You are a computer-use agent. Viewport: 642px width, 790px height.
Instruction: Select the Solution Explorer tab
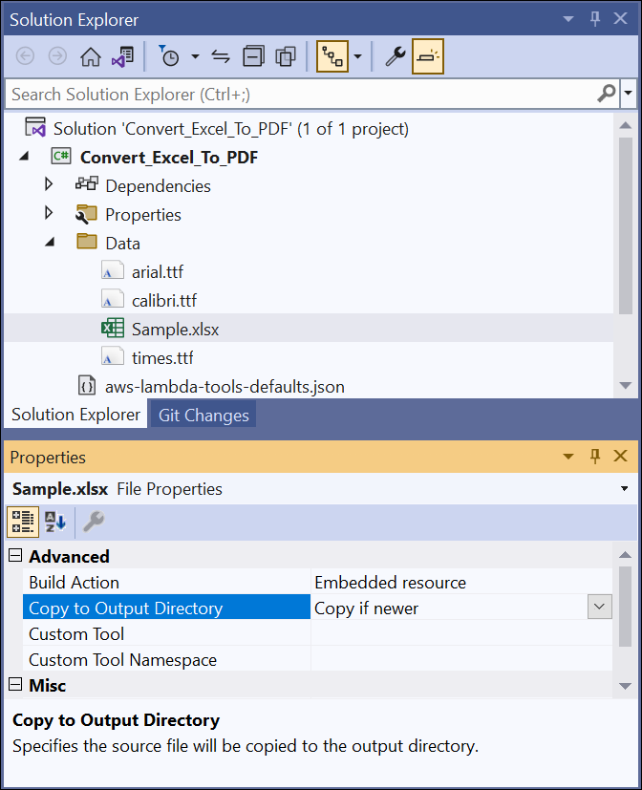click(x=75, y=415)
